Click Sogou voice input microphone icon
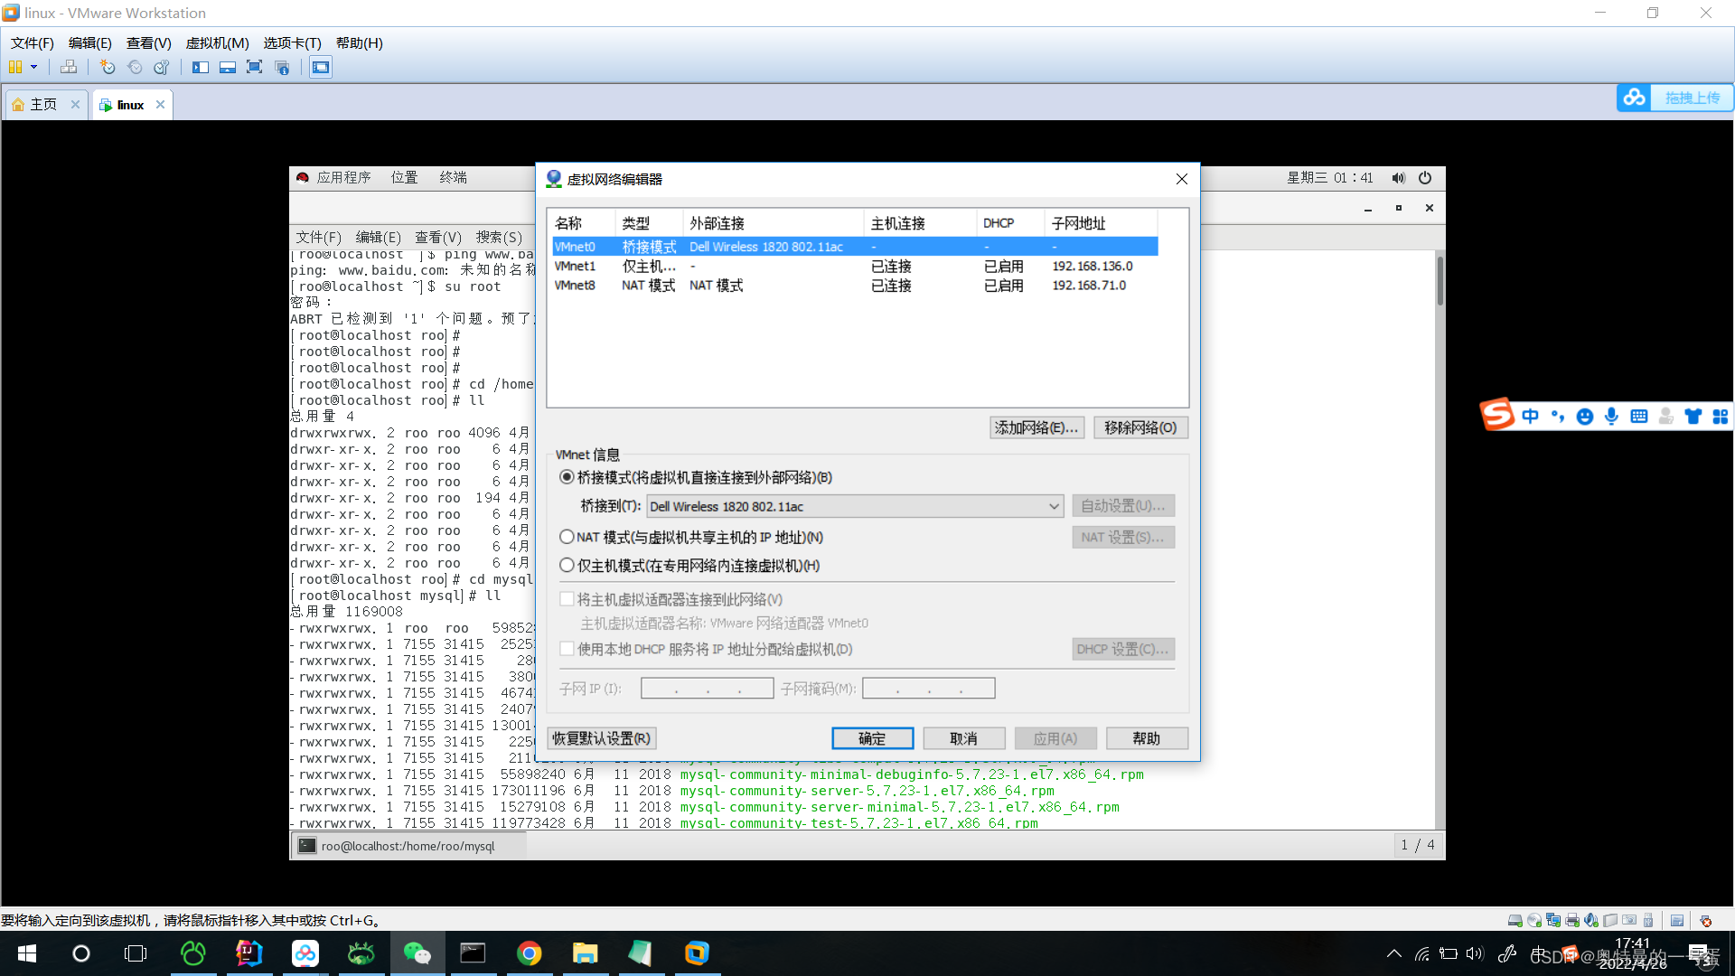Image resolution: width=1735 pixels, height=976 pixels. point(1611,417)
